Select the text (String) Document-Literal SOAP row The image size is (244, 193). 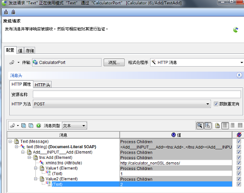click(x=61, y=147)
